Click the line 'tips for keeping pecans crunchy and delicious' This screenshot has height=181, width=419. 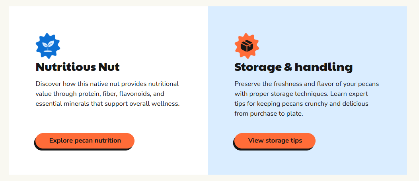tap(302, 104)
